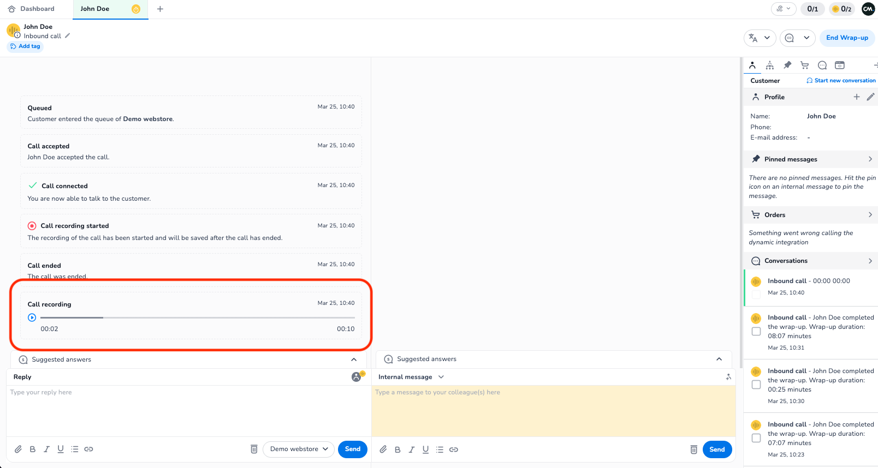Check the 07:07 minutes wrap-up conversation checkbox
Screen dimensions: 878x468
[x=756, y=438]
